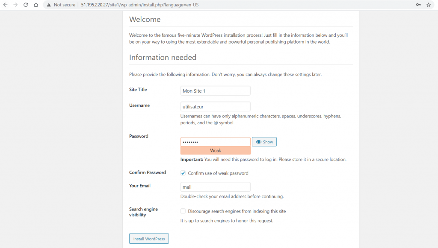438x248 pixels.
Task: Click the Site Title label
Action: click(x=138, y=90)
